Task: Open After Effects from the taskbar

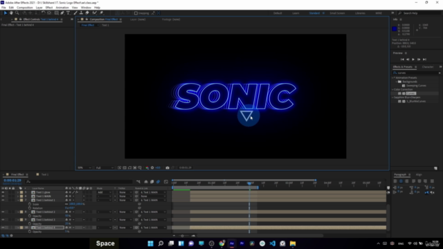Action: 232,243
